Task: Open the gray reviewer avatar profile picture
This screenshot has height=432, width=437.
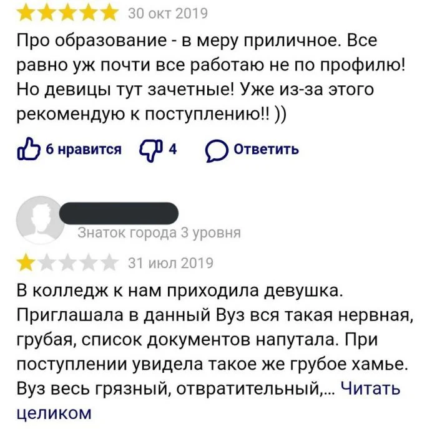Action: [x=39, y=221]
